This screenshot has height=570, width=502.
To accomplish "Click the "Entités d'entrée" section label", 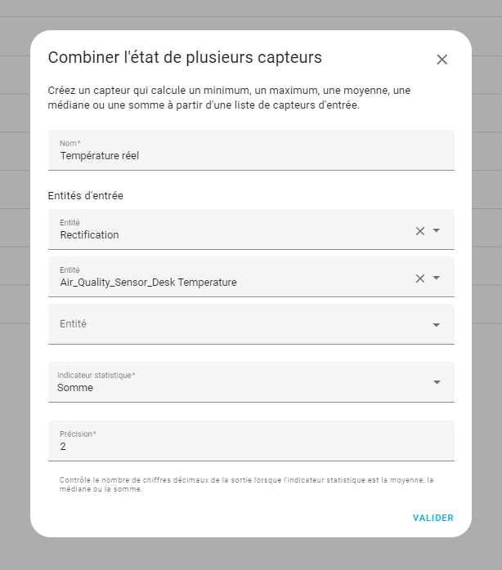I will pos(86,195).
